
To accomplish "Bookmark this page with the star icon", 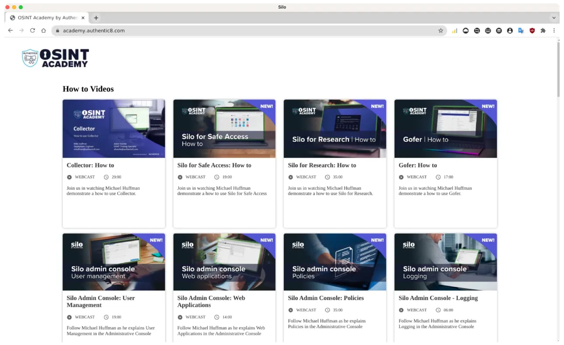I will 441,31.
